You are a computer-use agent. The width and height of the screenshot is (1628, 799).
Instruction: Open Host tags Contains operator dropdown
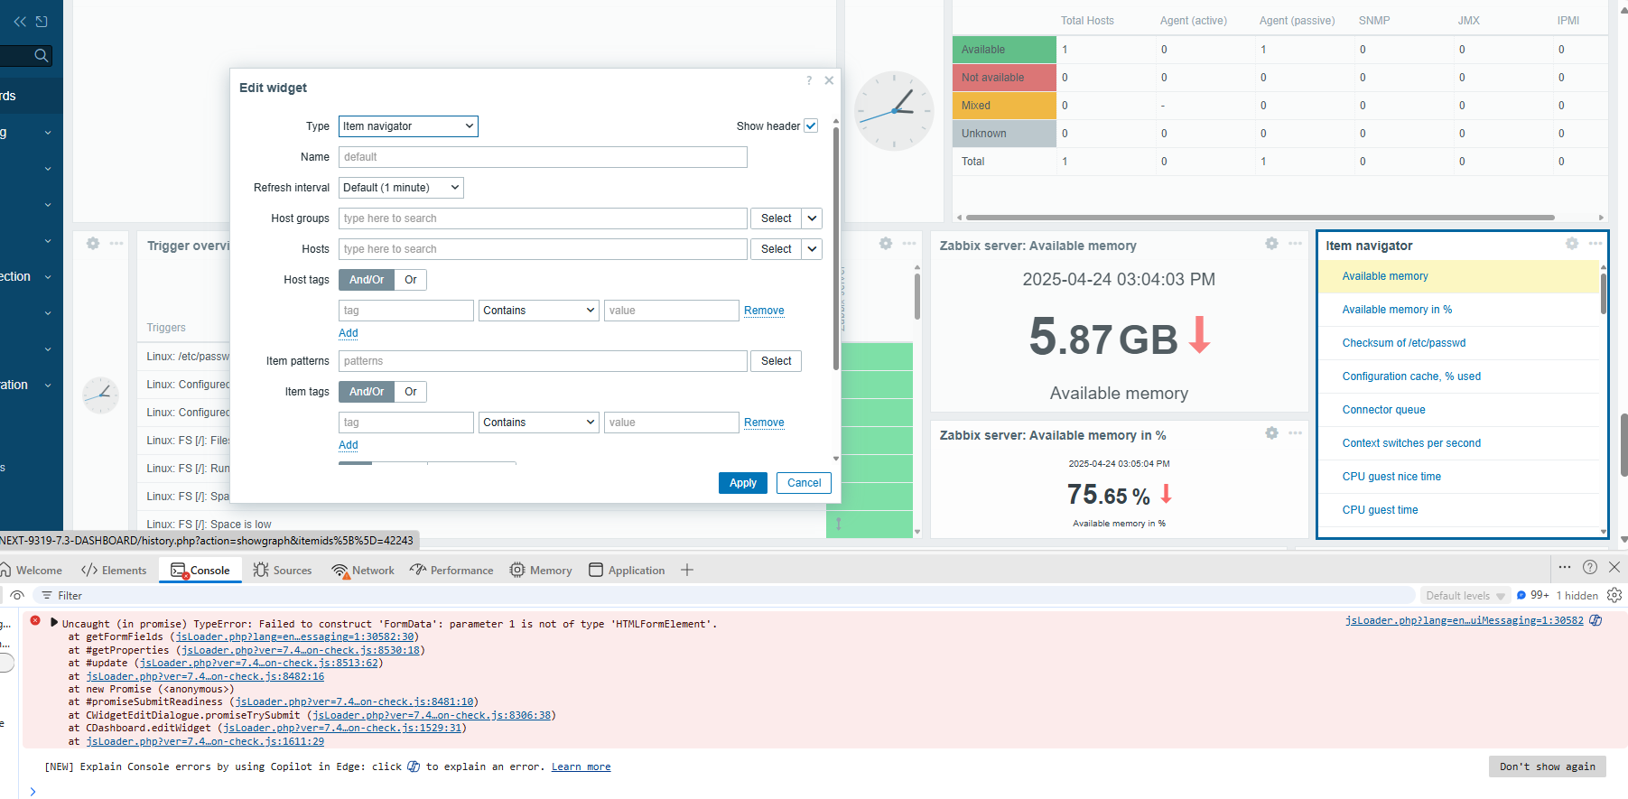point(539,311)
